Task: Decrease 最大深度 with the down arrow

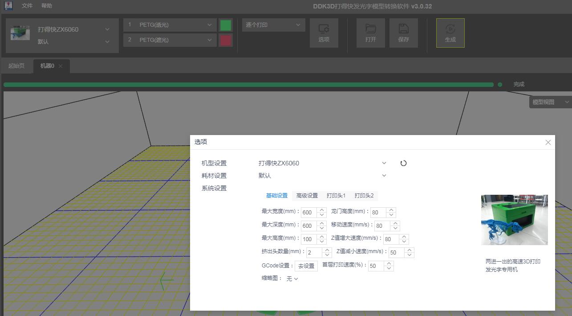Action: (x=322, y=228)
